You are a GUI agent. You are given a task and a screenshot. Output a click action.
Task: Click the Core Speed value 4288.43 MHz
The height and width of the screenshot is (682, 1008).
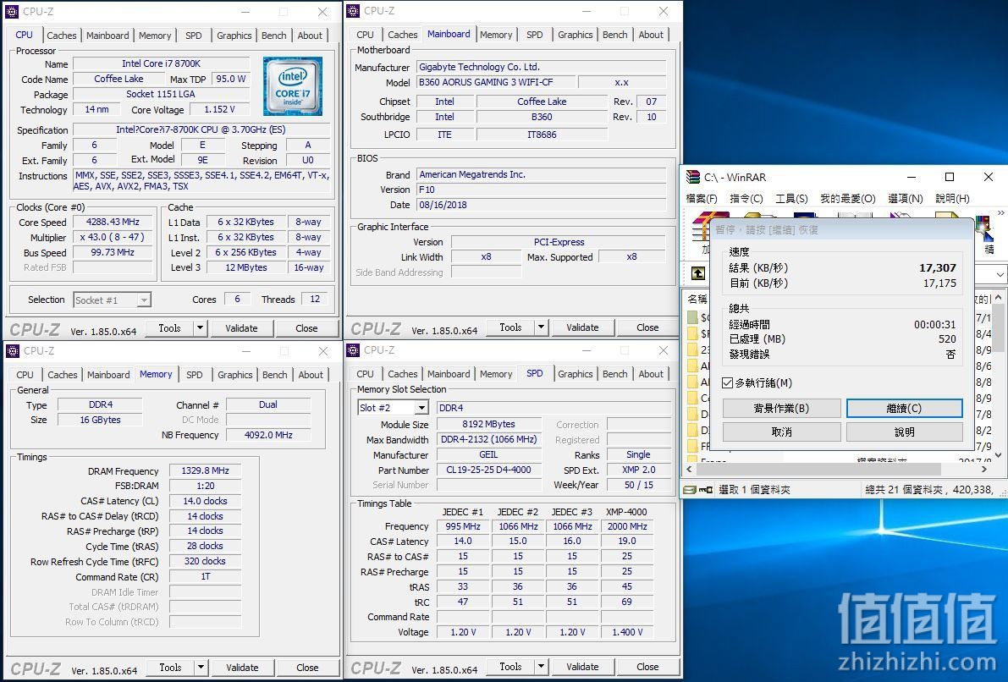pos(113,222)
